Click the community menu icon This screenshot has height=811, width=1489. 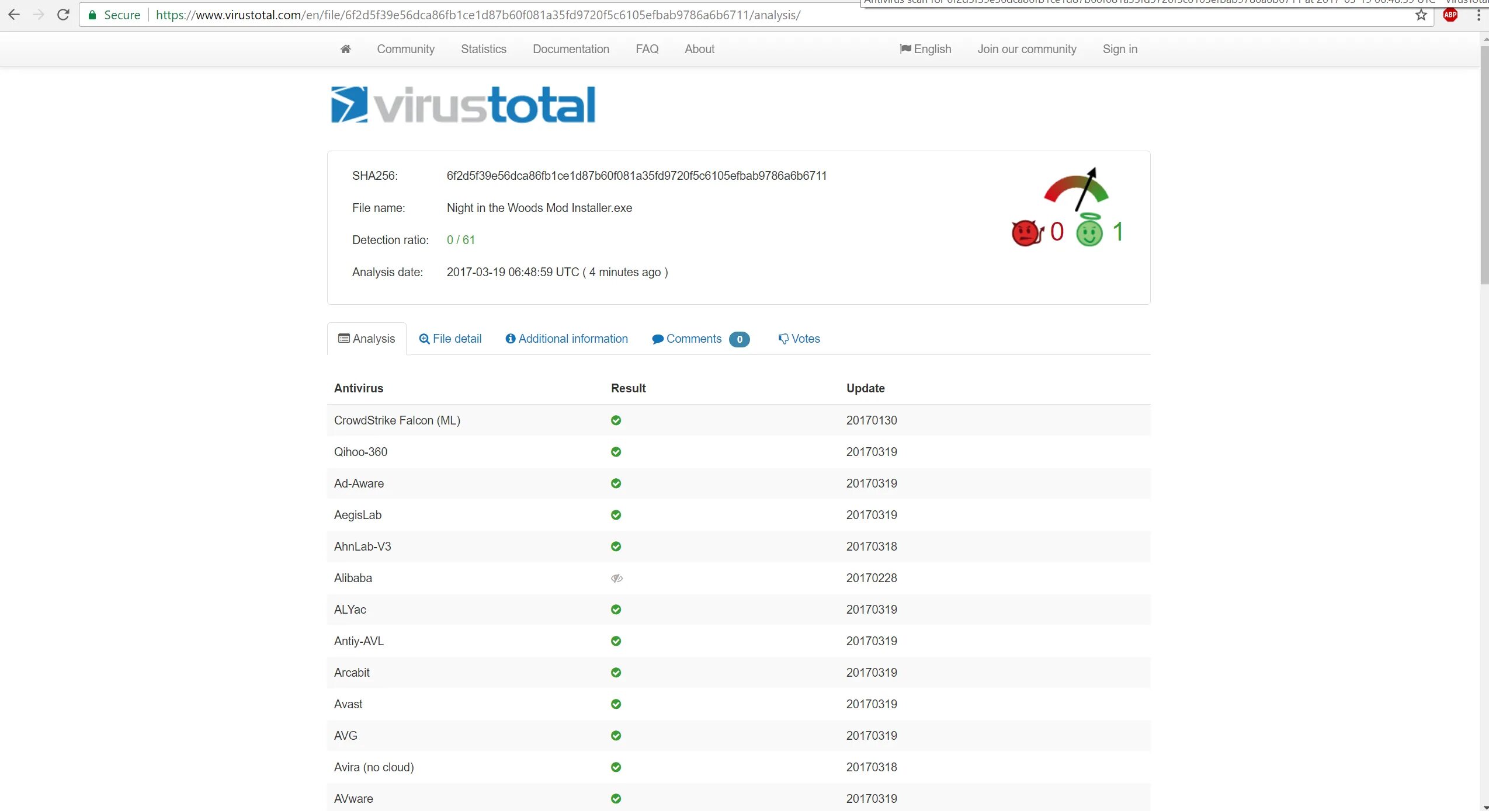click(x=405, y=49)
